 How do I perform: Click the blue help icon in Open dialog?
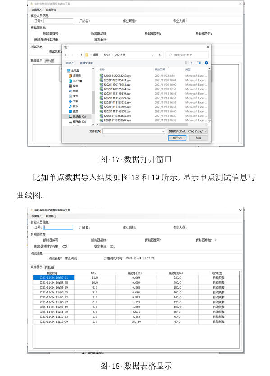pos(206,63)
